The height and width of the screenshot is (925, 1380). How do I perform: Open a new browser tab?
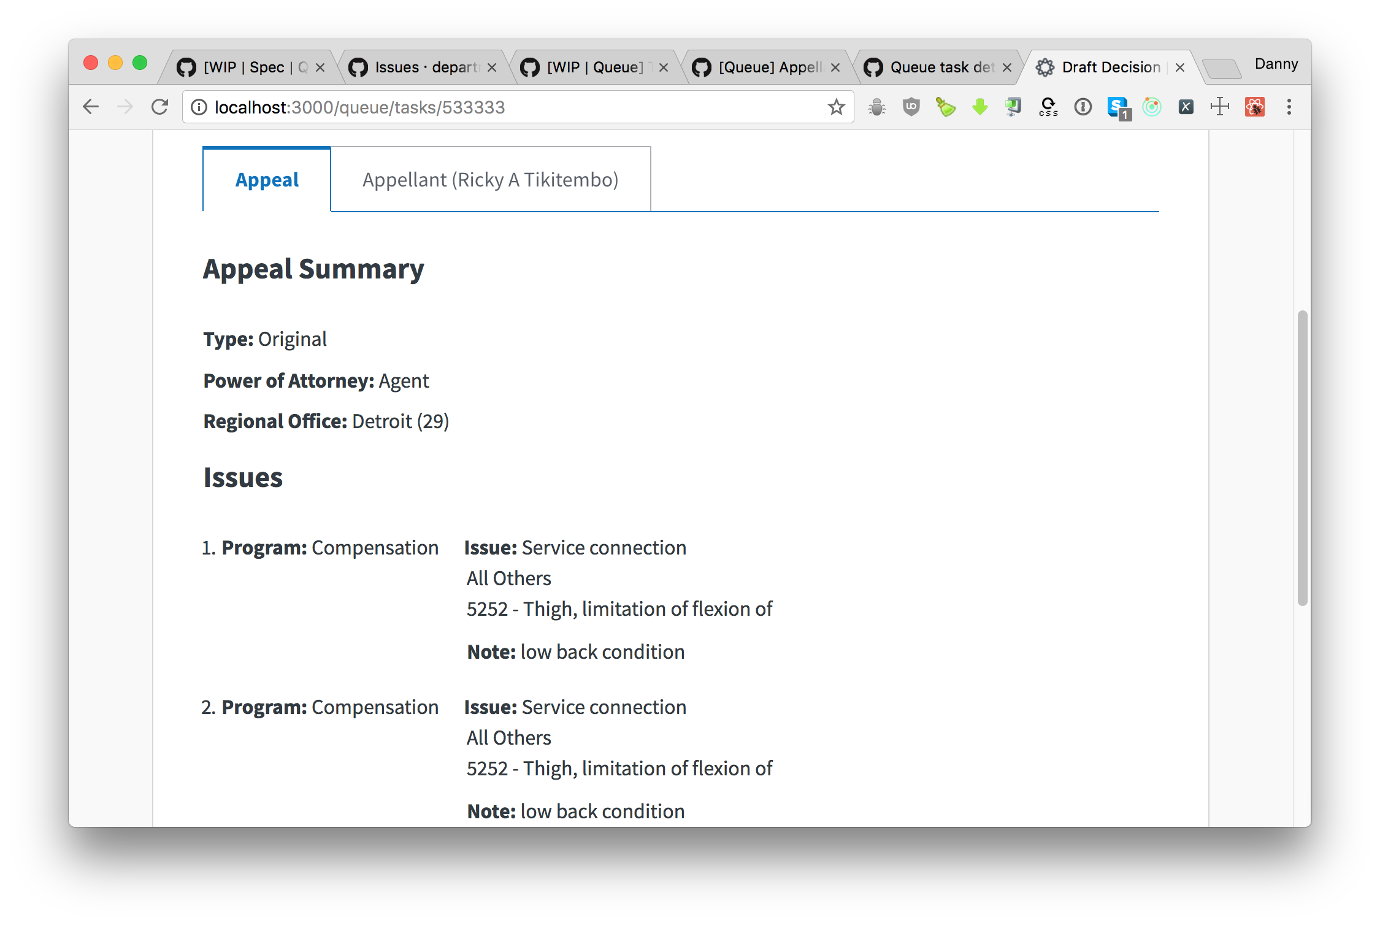pyautogui.click(x=1221, y=68)
